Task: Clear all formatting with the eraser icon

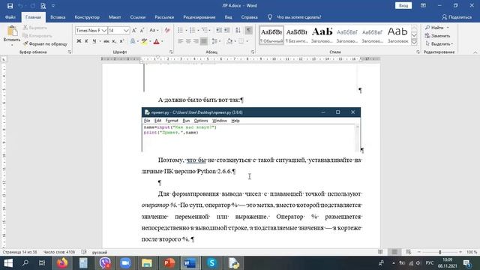Action: click(167, 30)
